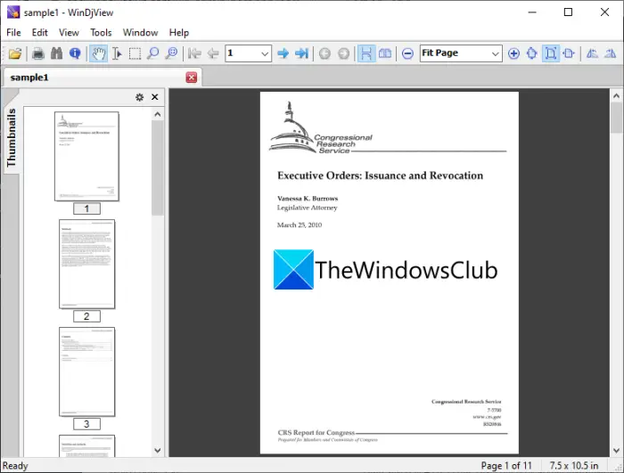Select the Thumbnails side panel tab
The width and height of the screenshot is (624, 473).
pyautogui.click(x=11, y=138)
